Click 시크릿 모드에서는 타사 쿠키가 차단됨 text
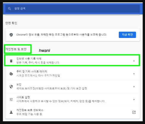The width and height of the screenshot is (145, 124). 38,75
